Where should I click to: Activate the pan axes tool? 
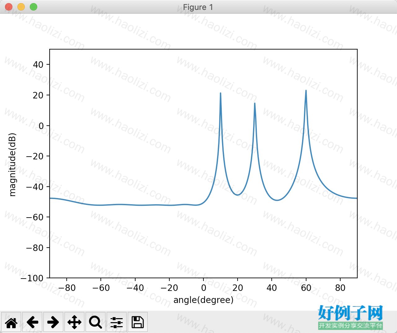[x=74, y=322]
